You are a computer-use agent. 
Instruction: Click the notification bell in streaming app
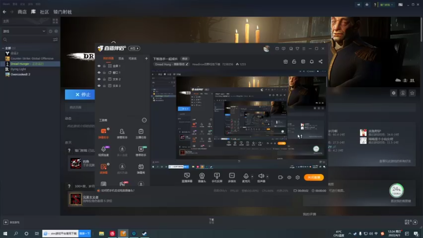pyautogui.click(x=311, y=61)
